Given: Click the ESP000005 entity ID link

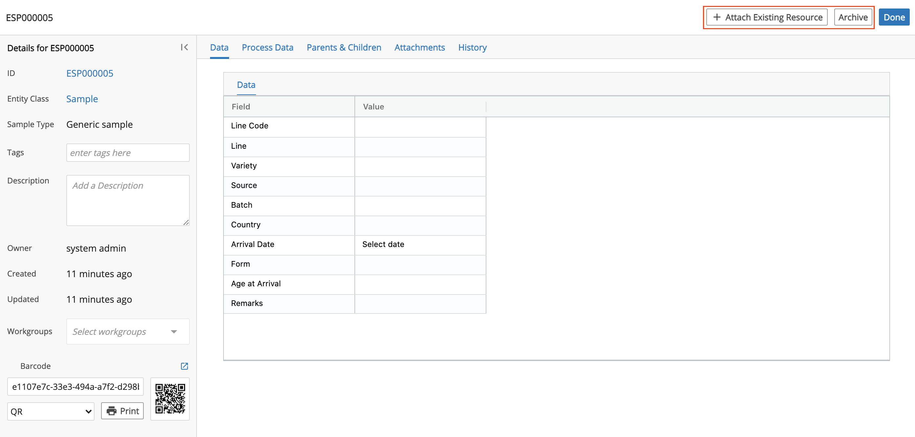Looking at the screenshot, I should (x=90, y=73).
